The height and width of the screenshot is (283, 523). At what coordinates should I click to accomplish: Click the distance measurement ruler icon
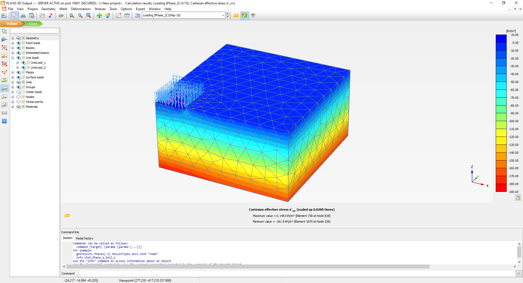click(4, 113)
